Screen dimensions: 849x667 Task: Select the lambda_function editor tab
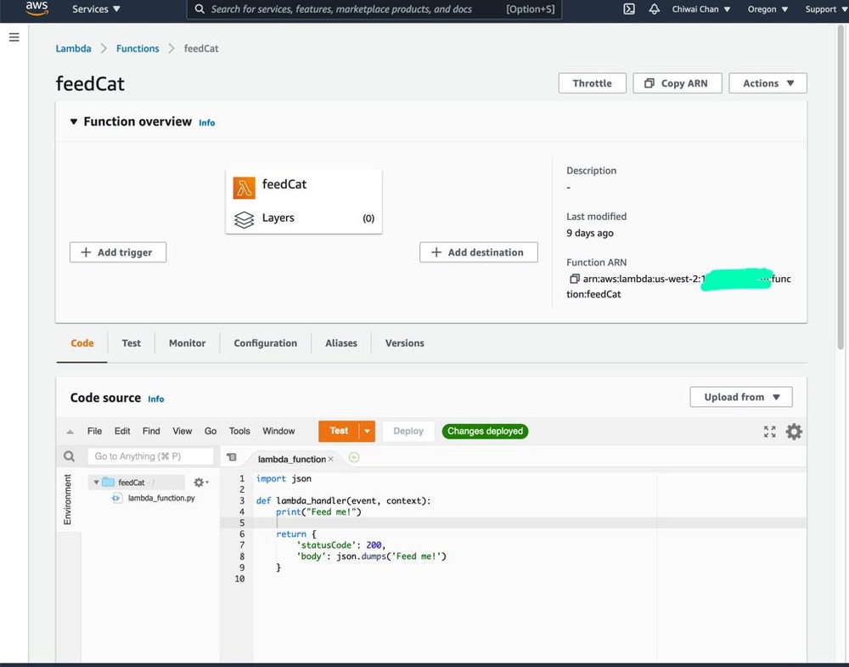click(291, 459)
